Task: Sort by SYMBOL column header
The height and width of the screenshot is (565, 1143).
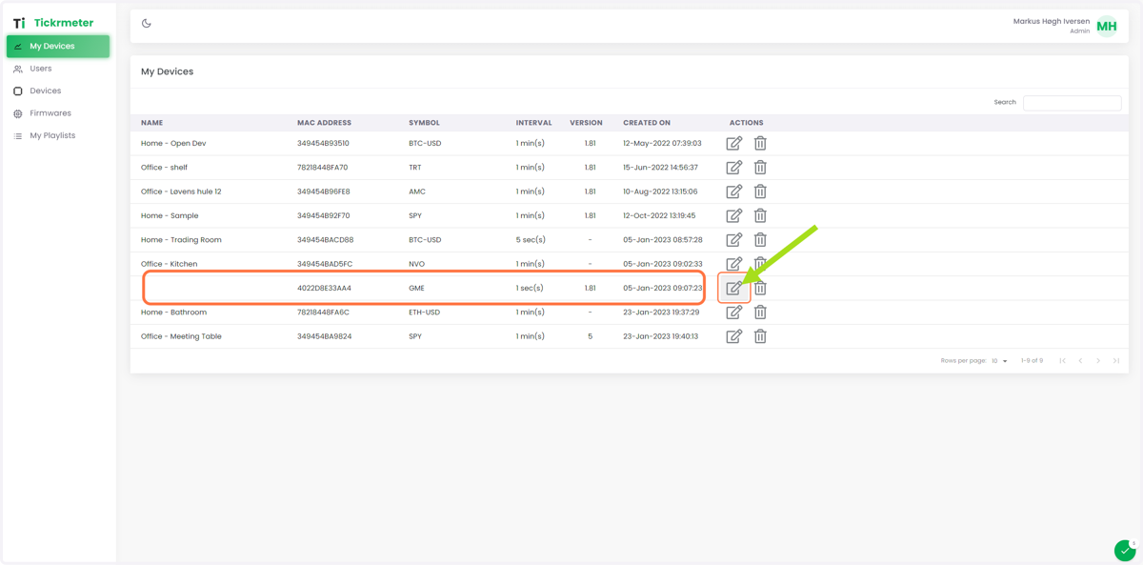Action: click(x=424, y=123)
